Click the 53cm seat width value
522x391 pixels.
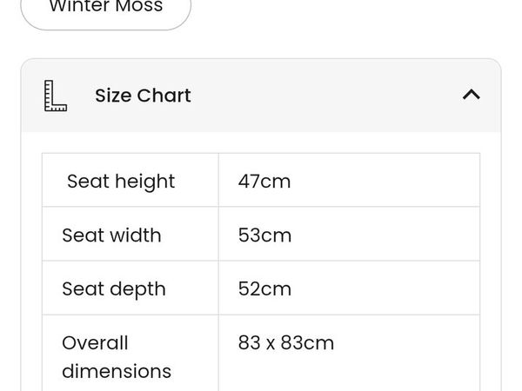coord(264,235)
